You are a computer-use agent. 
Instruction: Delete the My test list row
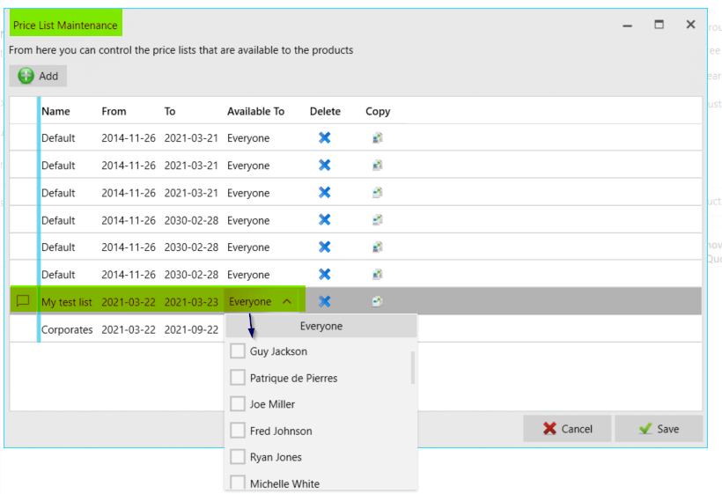324,301
